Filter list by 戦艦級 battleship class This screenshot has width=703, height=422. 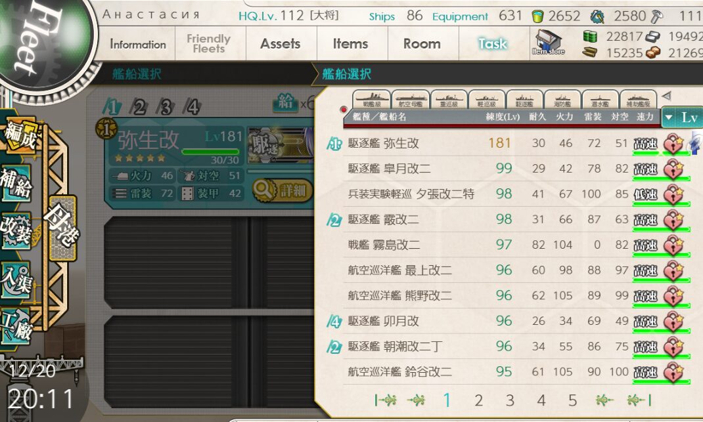coord(372,100)
